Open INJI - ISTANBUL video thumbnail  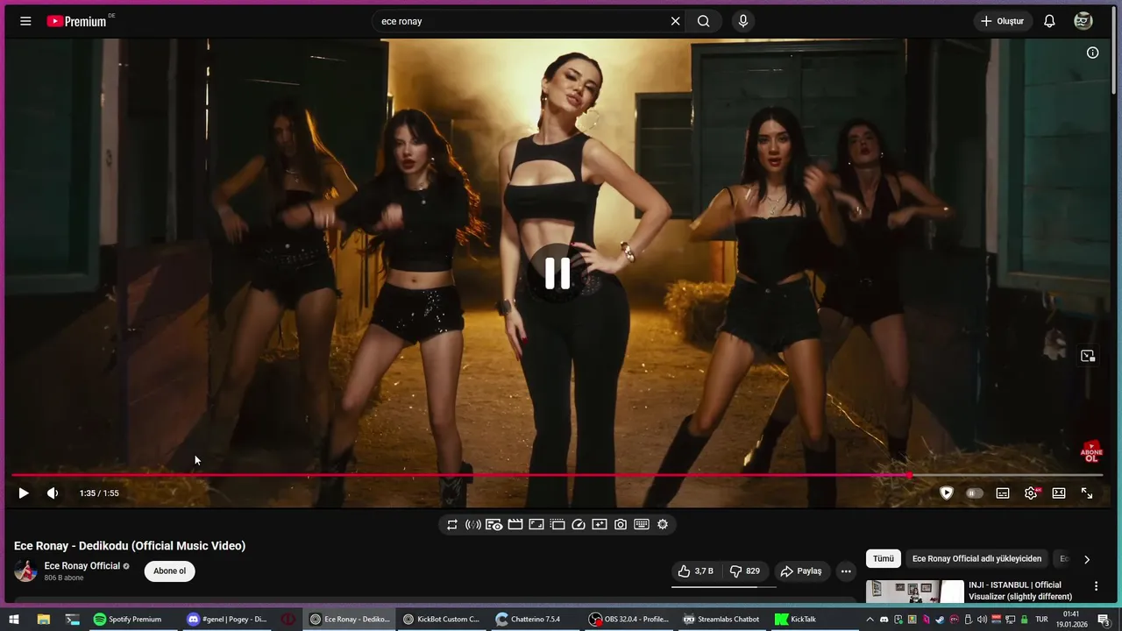point(915,592)
